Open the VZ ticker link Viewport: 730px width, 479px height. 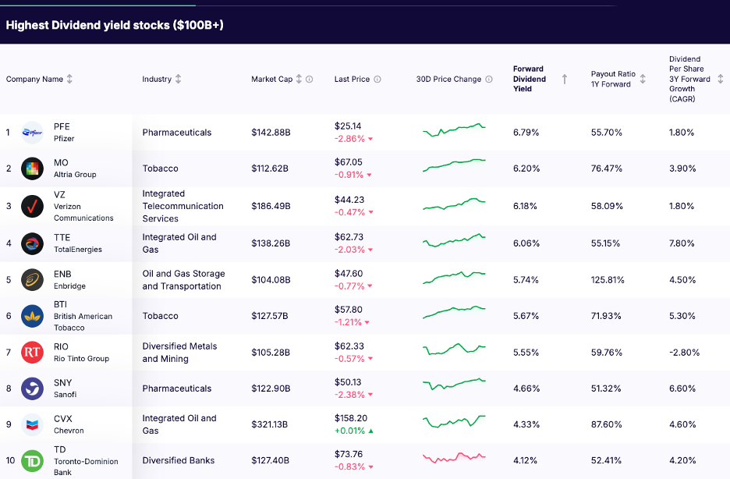[59, 194]
